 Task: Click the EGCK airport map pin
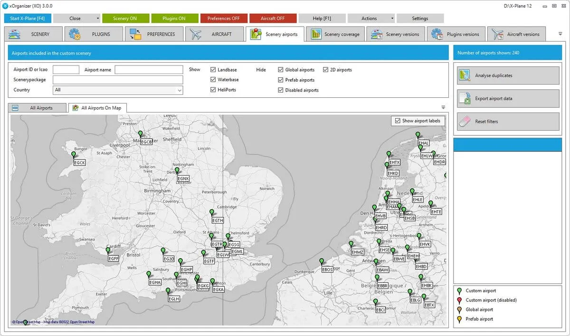point(74,155)
